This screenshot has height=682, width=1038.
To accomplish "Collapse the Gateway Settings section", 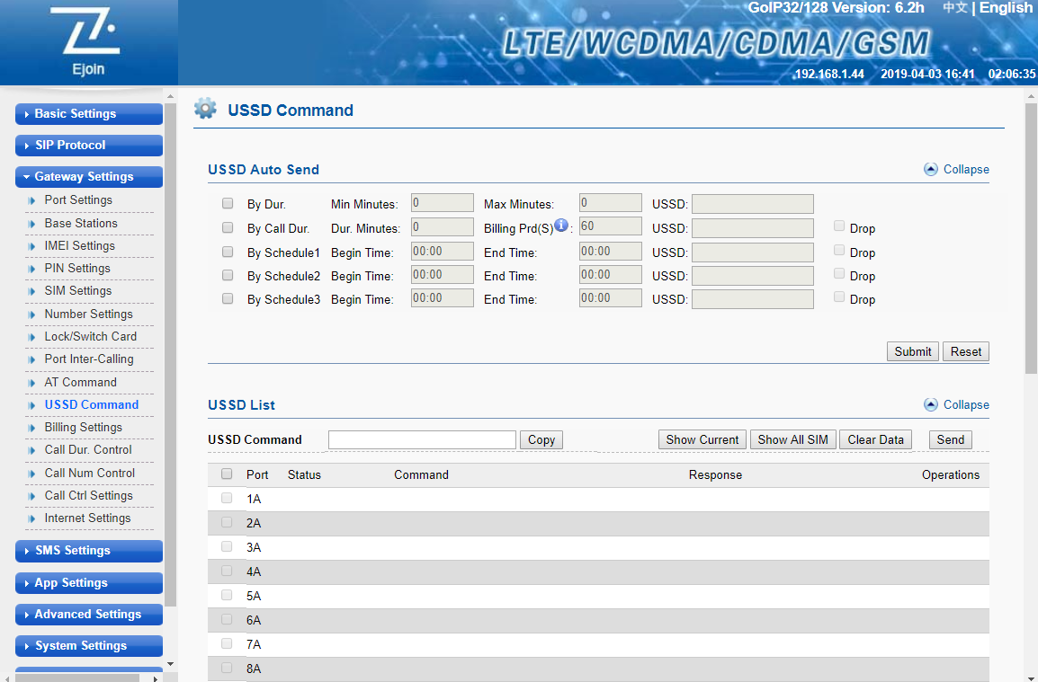I will coord(88,177).
